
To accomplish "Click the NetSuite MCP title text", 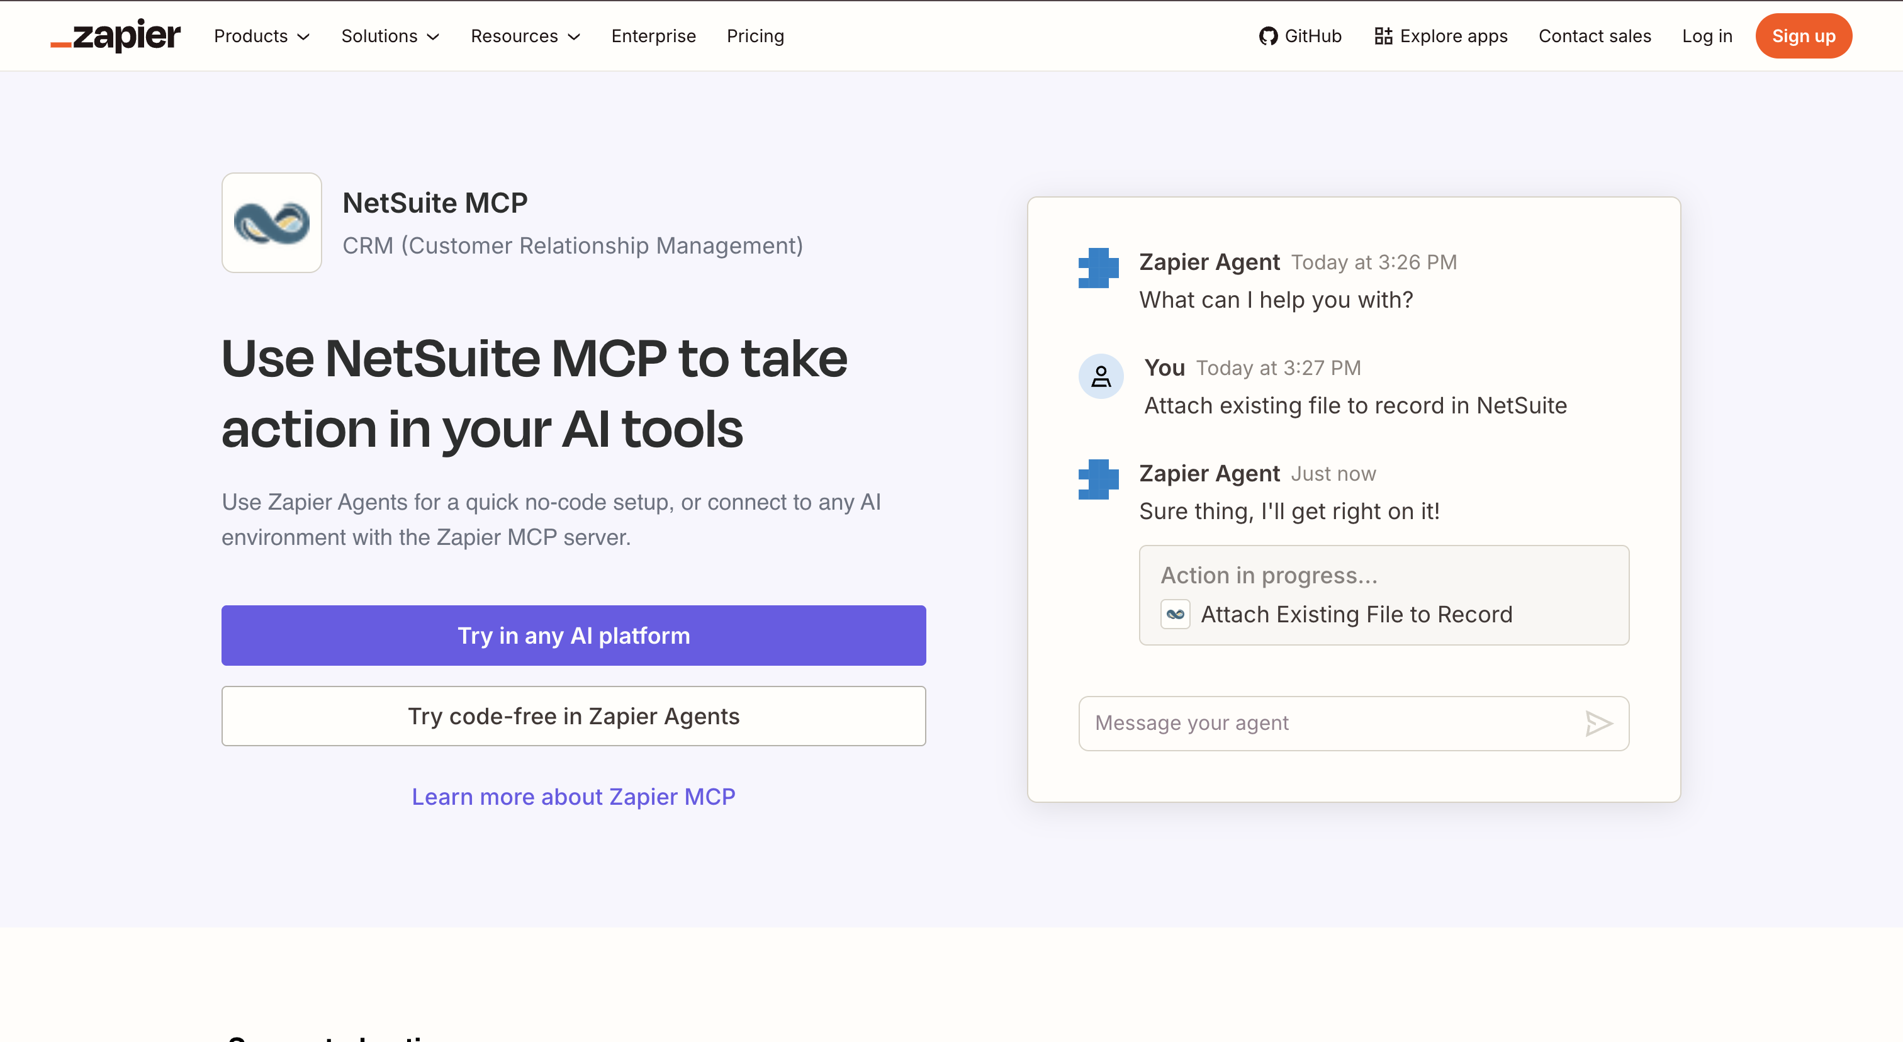I will click(435, 203).
